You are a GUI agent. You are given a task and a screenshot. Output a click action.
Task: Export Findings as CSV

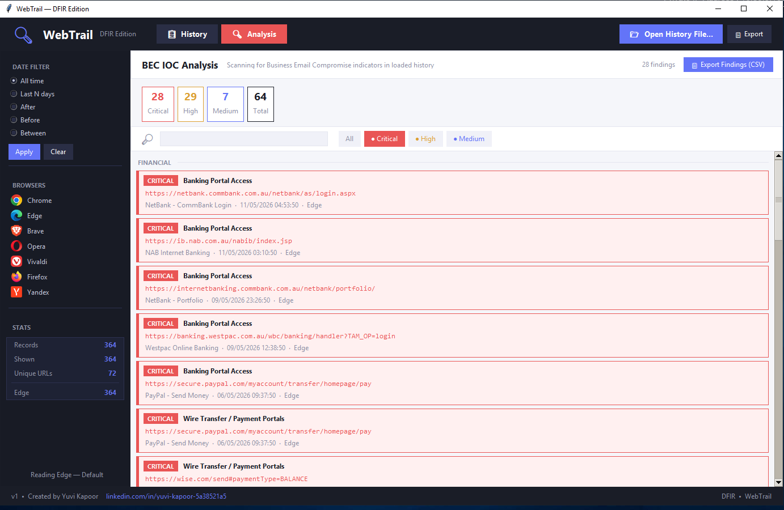[728, 65]
